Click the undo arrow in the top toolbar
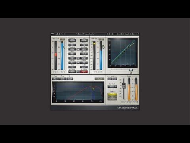The height and width of the screenshot is (143, 190). click(x=57, y=34)
